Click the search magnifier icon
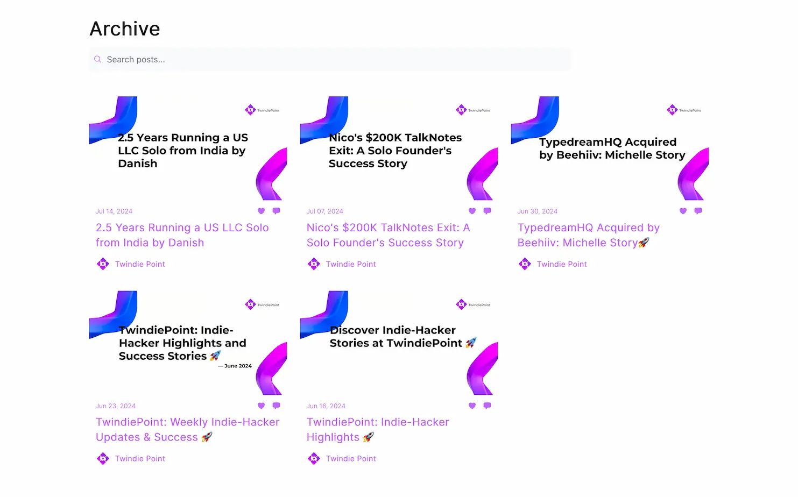Viewport: 798px width, 497px height. tap(97, 59)
